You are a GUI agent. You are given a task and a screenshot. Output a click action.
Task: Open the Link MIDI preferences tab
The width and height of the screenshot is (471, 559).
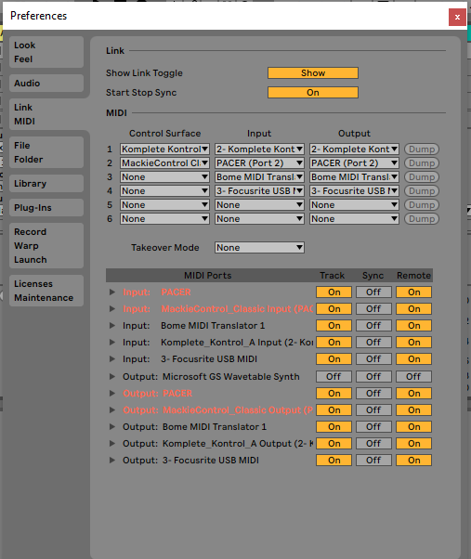[46, 114]
